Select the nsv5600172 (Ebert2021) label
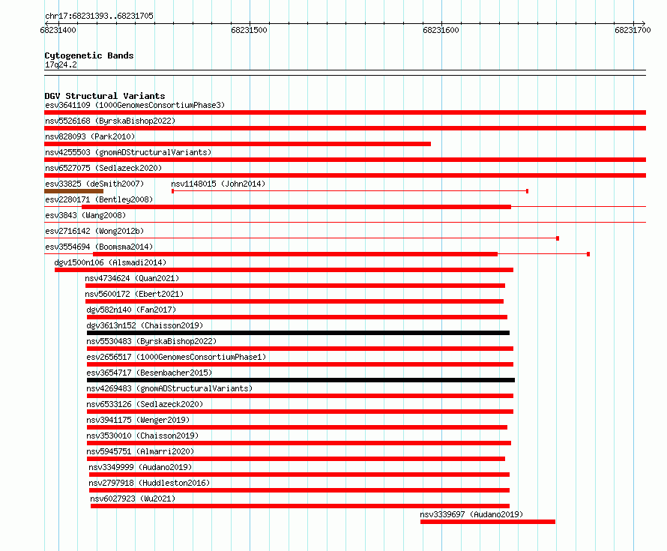 pos(134,294)
